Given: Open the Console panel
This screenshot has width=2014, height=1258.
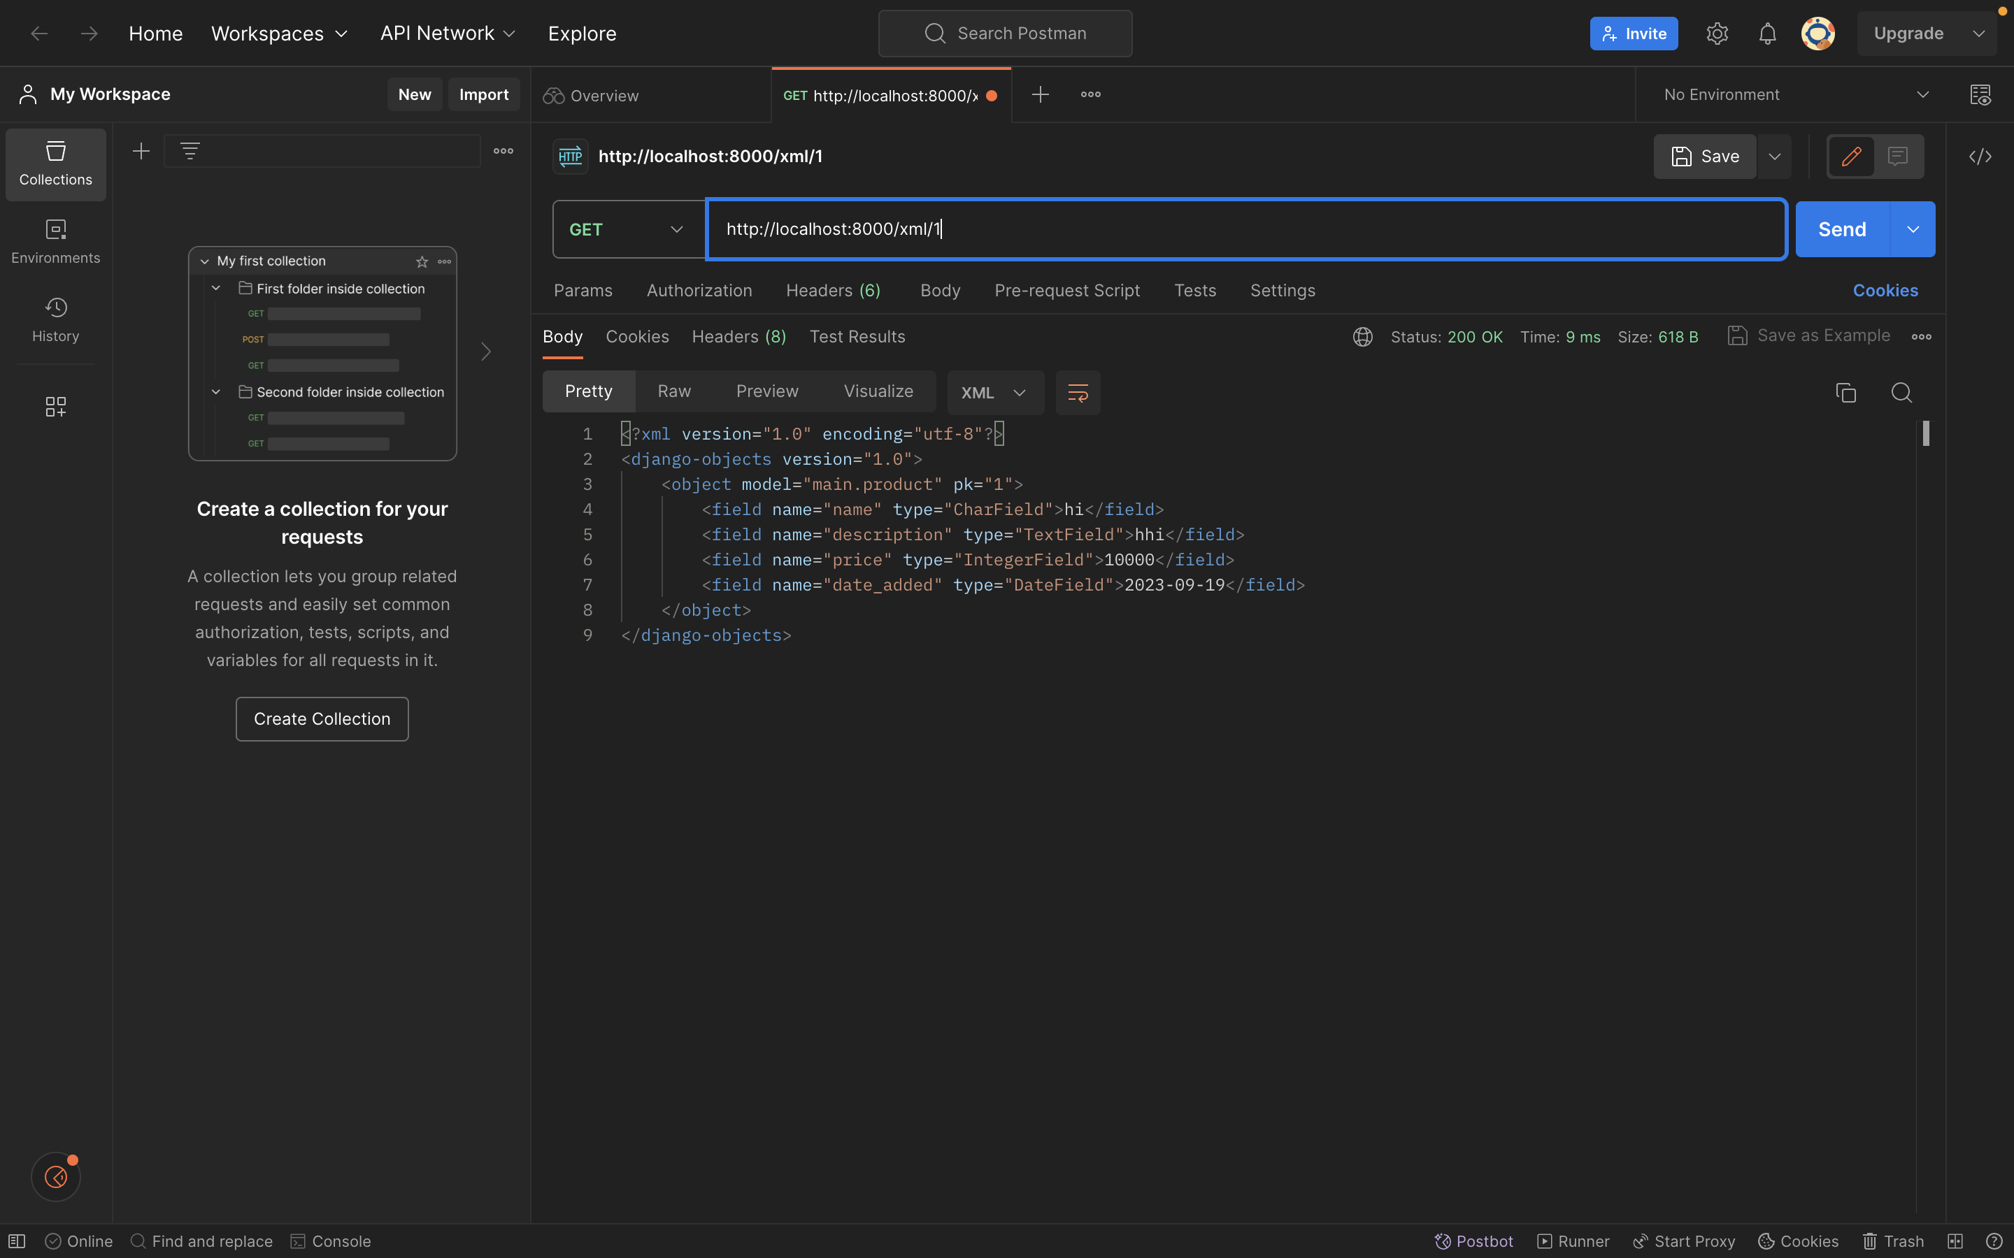Looking at the screenshot, I should [x=330, y=1241].
